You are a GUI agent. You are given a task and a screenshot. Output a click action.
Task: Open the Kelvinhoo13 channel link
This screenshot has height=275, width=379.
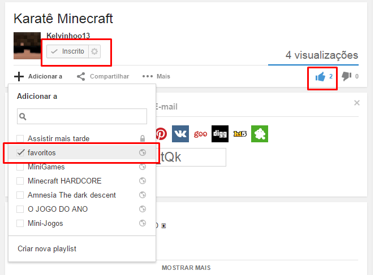(68, 36)
